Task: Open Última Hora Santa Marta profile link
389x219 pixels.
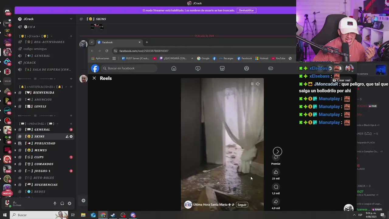Action: (210, 205)
